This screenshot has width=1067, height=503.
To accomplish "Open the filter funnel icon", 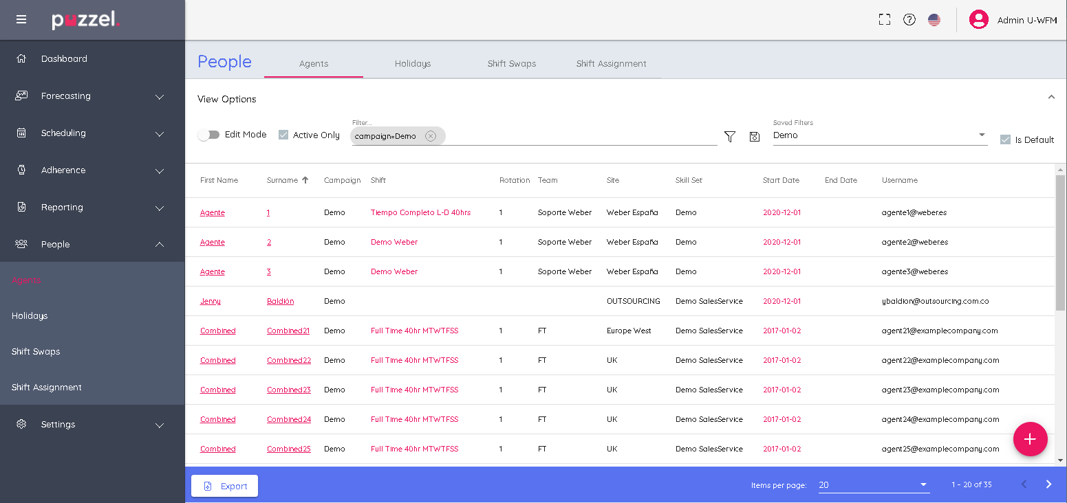I will coord(730,137).
